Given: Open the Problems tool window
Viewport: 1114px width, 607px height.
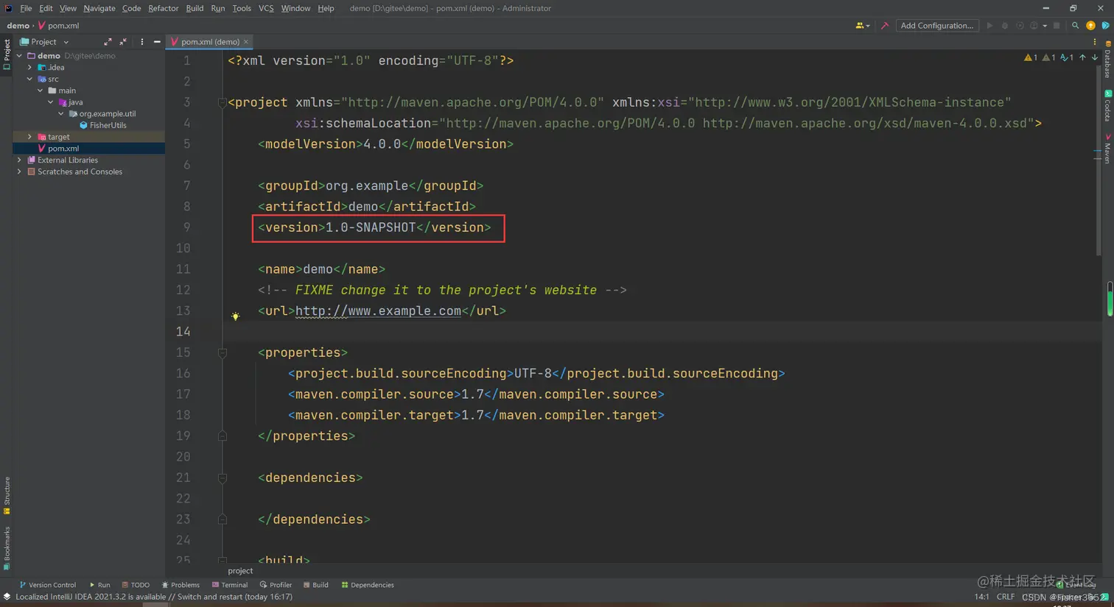Looking at the screenshot, I should (181, 585).
